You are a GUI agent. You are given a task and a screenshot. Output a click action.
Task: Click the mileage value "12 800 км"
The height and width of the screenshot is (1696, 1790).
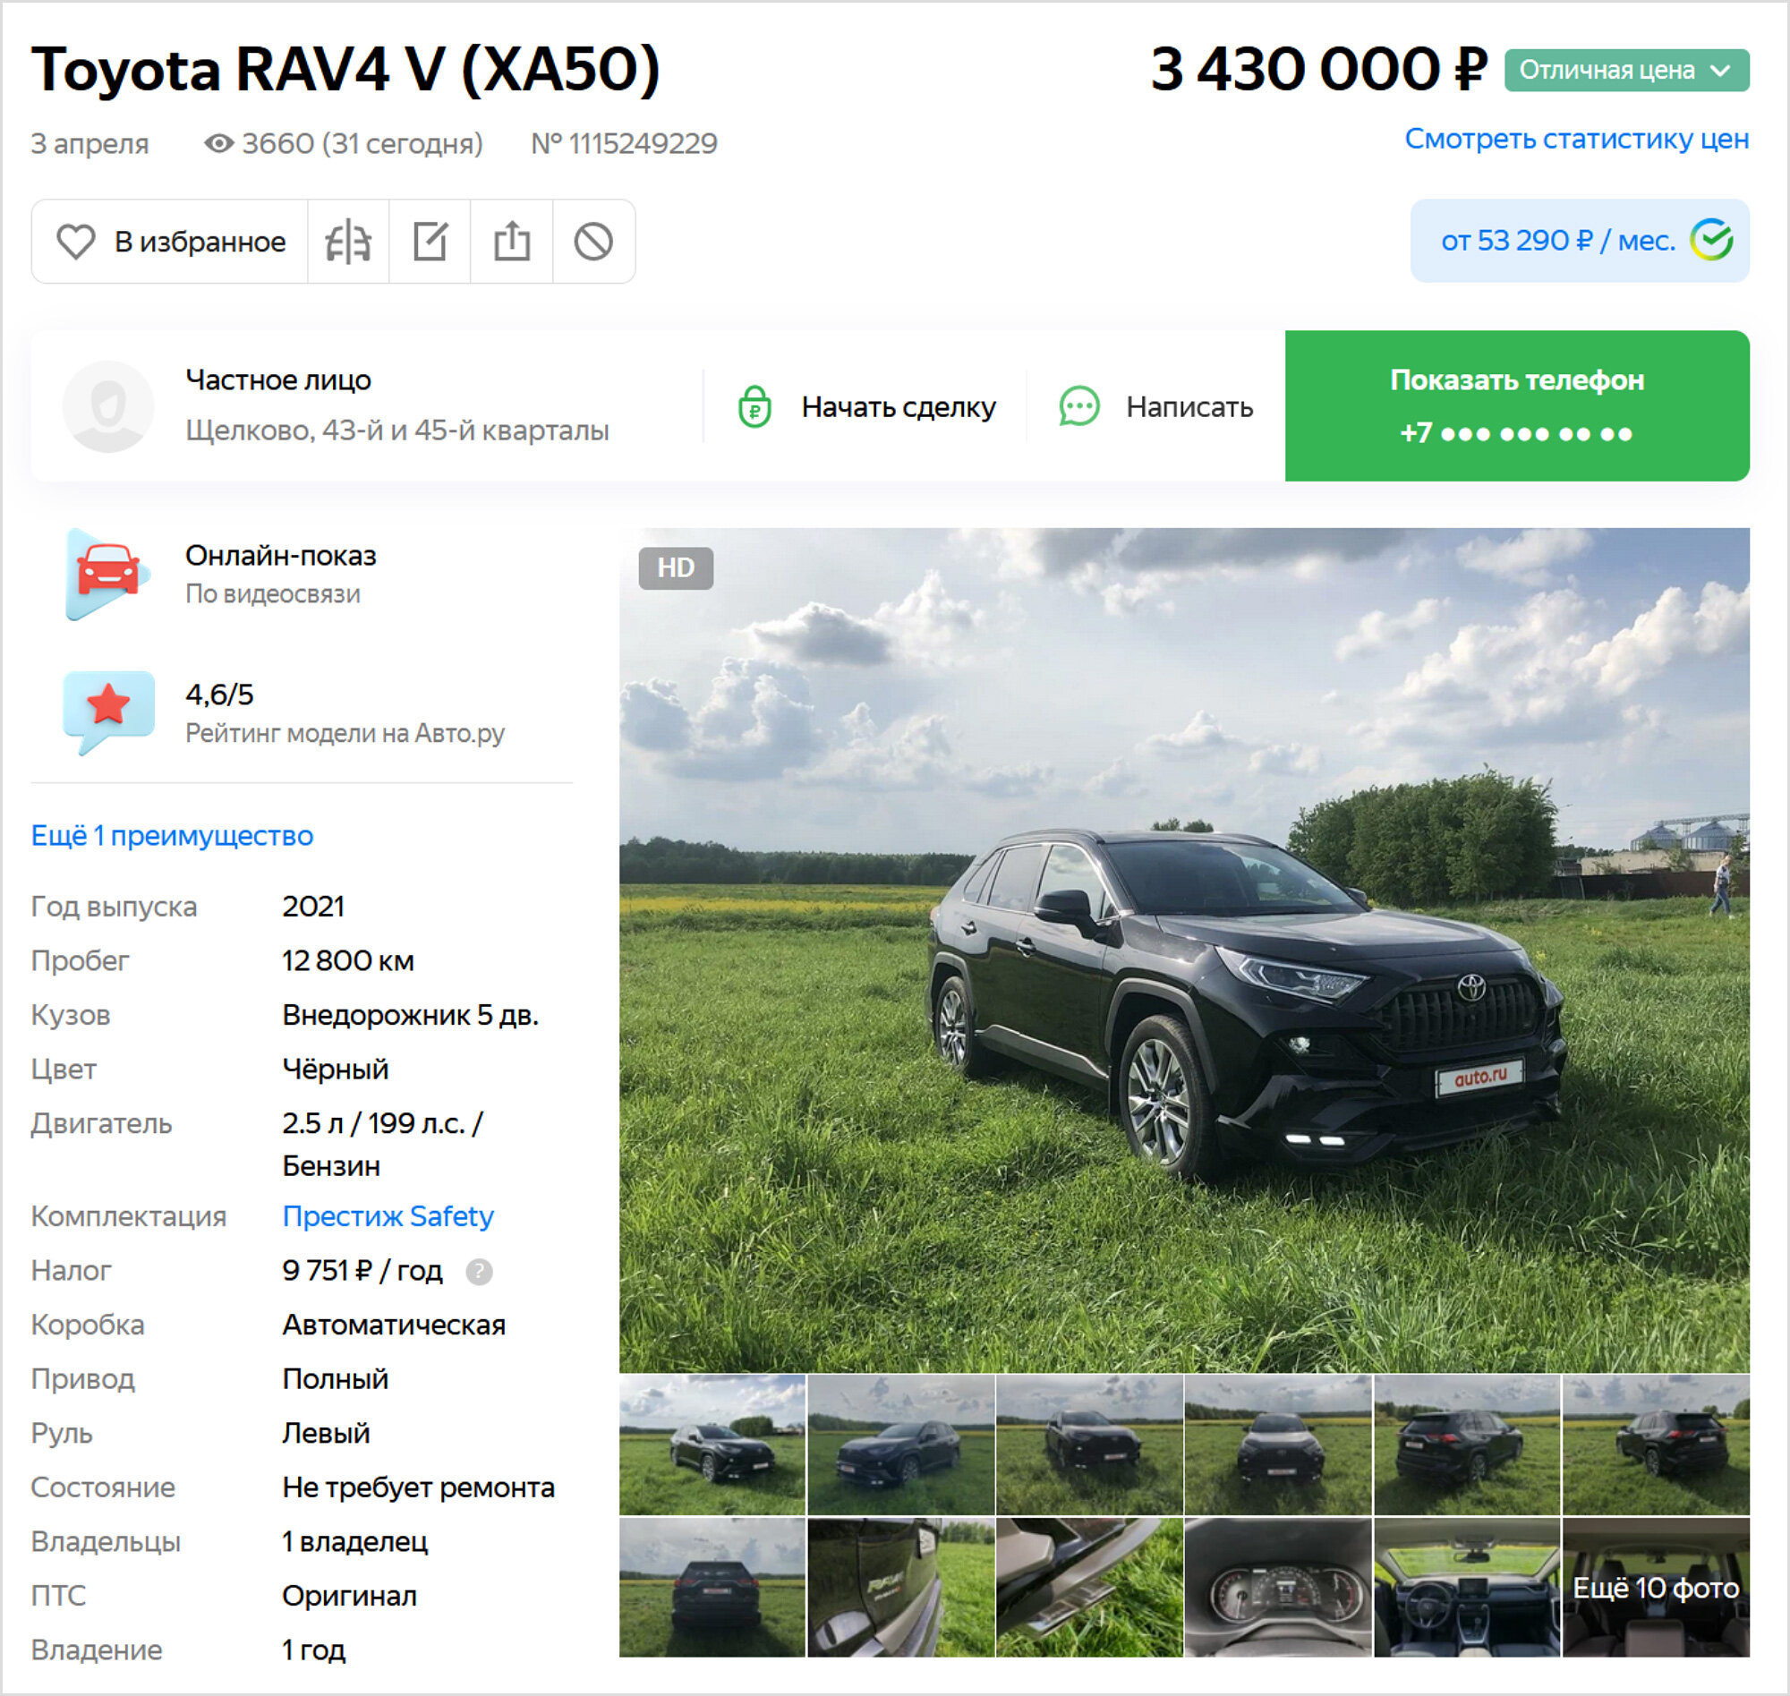348,960
